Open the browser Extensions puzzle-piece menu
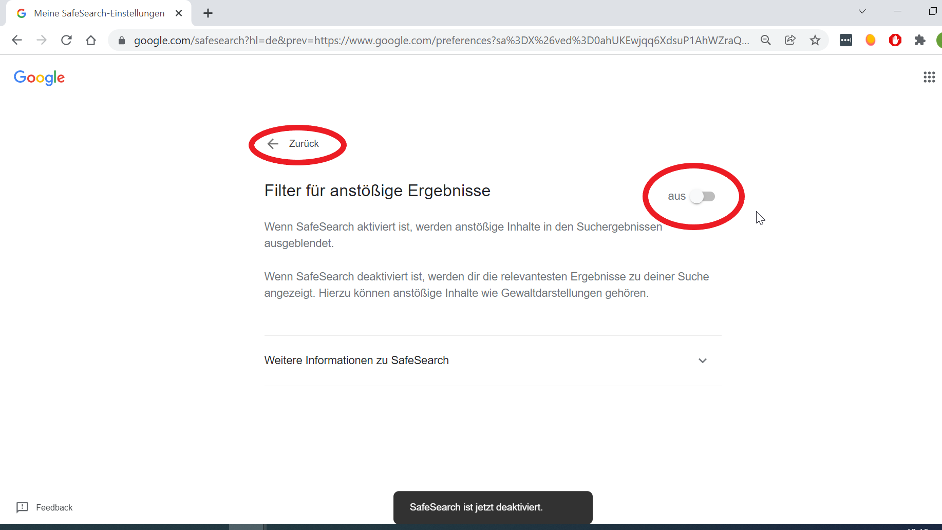 (x=920, y=40)
